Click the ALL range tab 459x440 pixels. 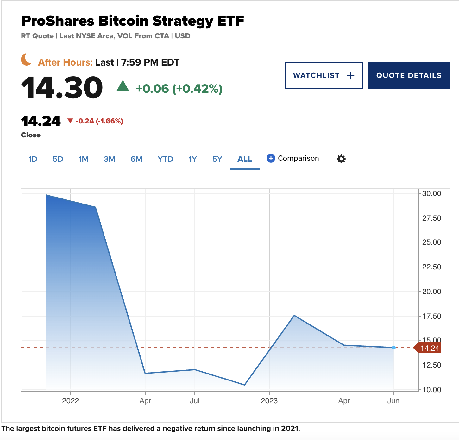245,159
